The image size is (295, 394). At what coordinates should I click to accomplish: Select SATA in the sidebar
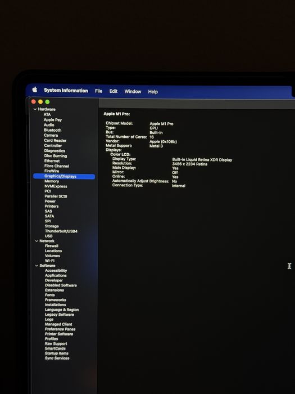(49, 216)
